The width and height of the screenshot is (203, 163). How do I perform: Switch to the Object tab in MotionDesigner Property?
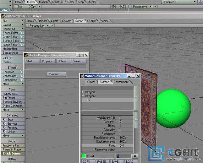click(x=91, y=82)
